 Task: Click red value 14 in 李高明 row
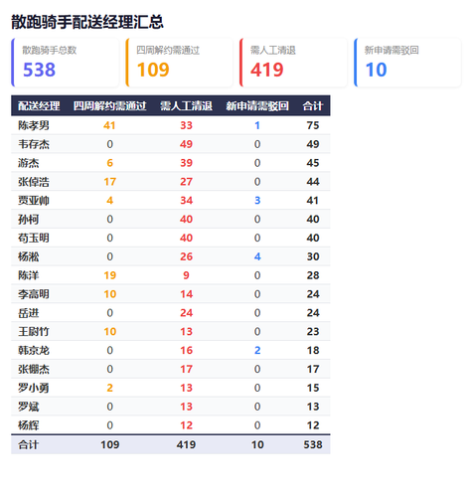coord(186,294)
